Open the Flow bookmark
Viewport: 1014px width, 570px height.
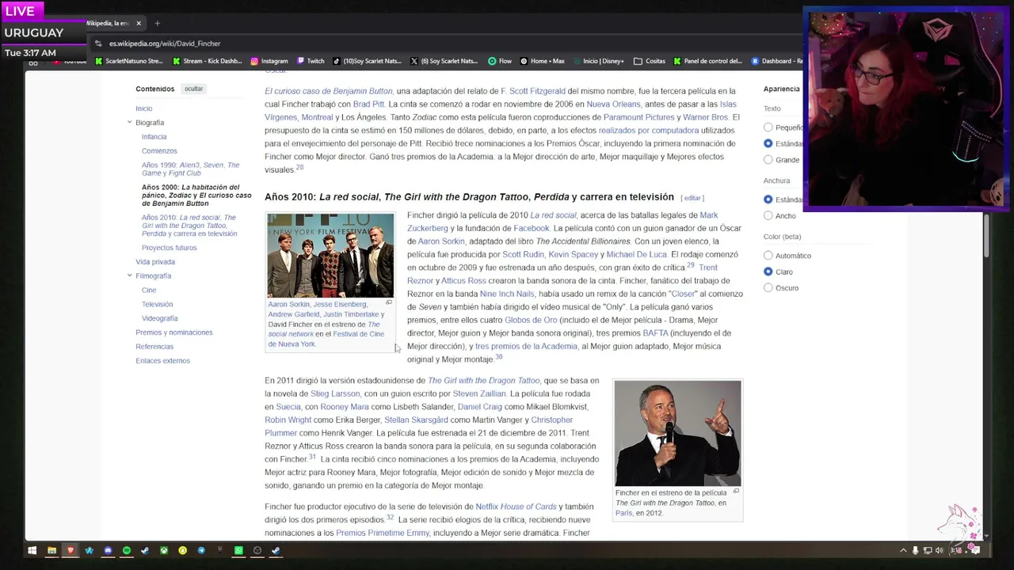500,61
